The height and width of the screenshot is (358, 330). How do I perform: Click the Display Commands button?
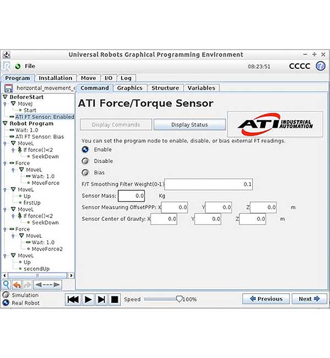[x=116, y=124]
